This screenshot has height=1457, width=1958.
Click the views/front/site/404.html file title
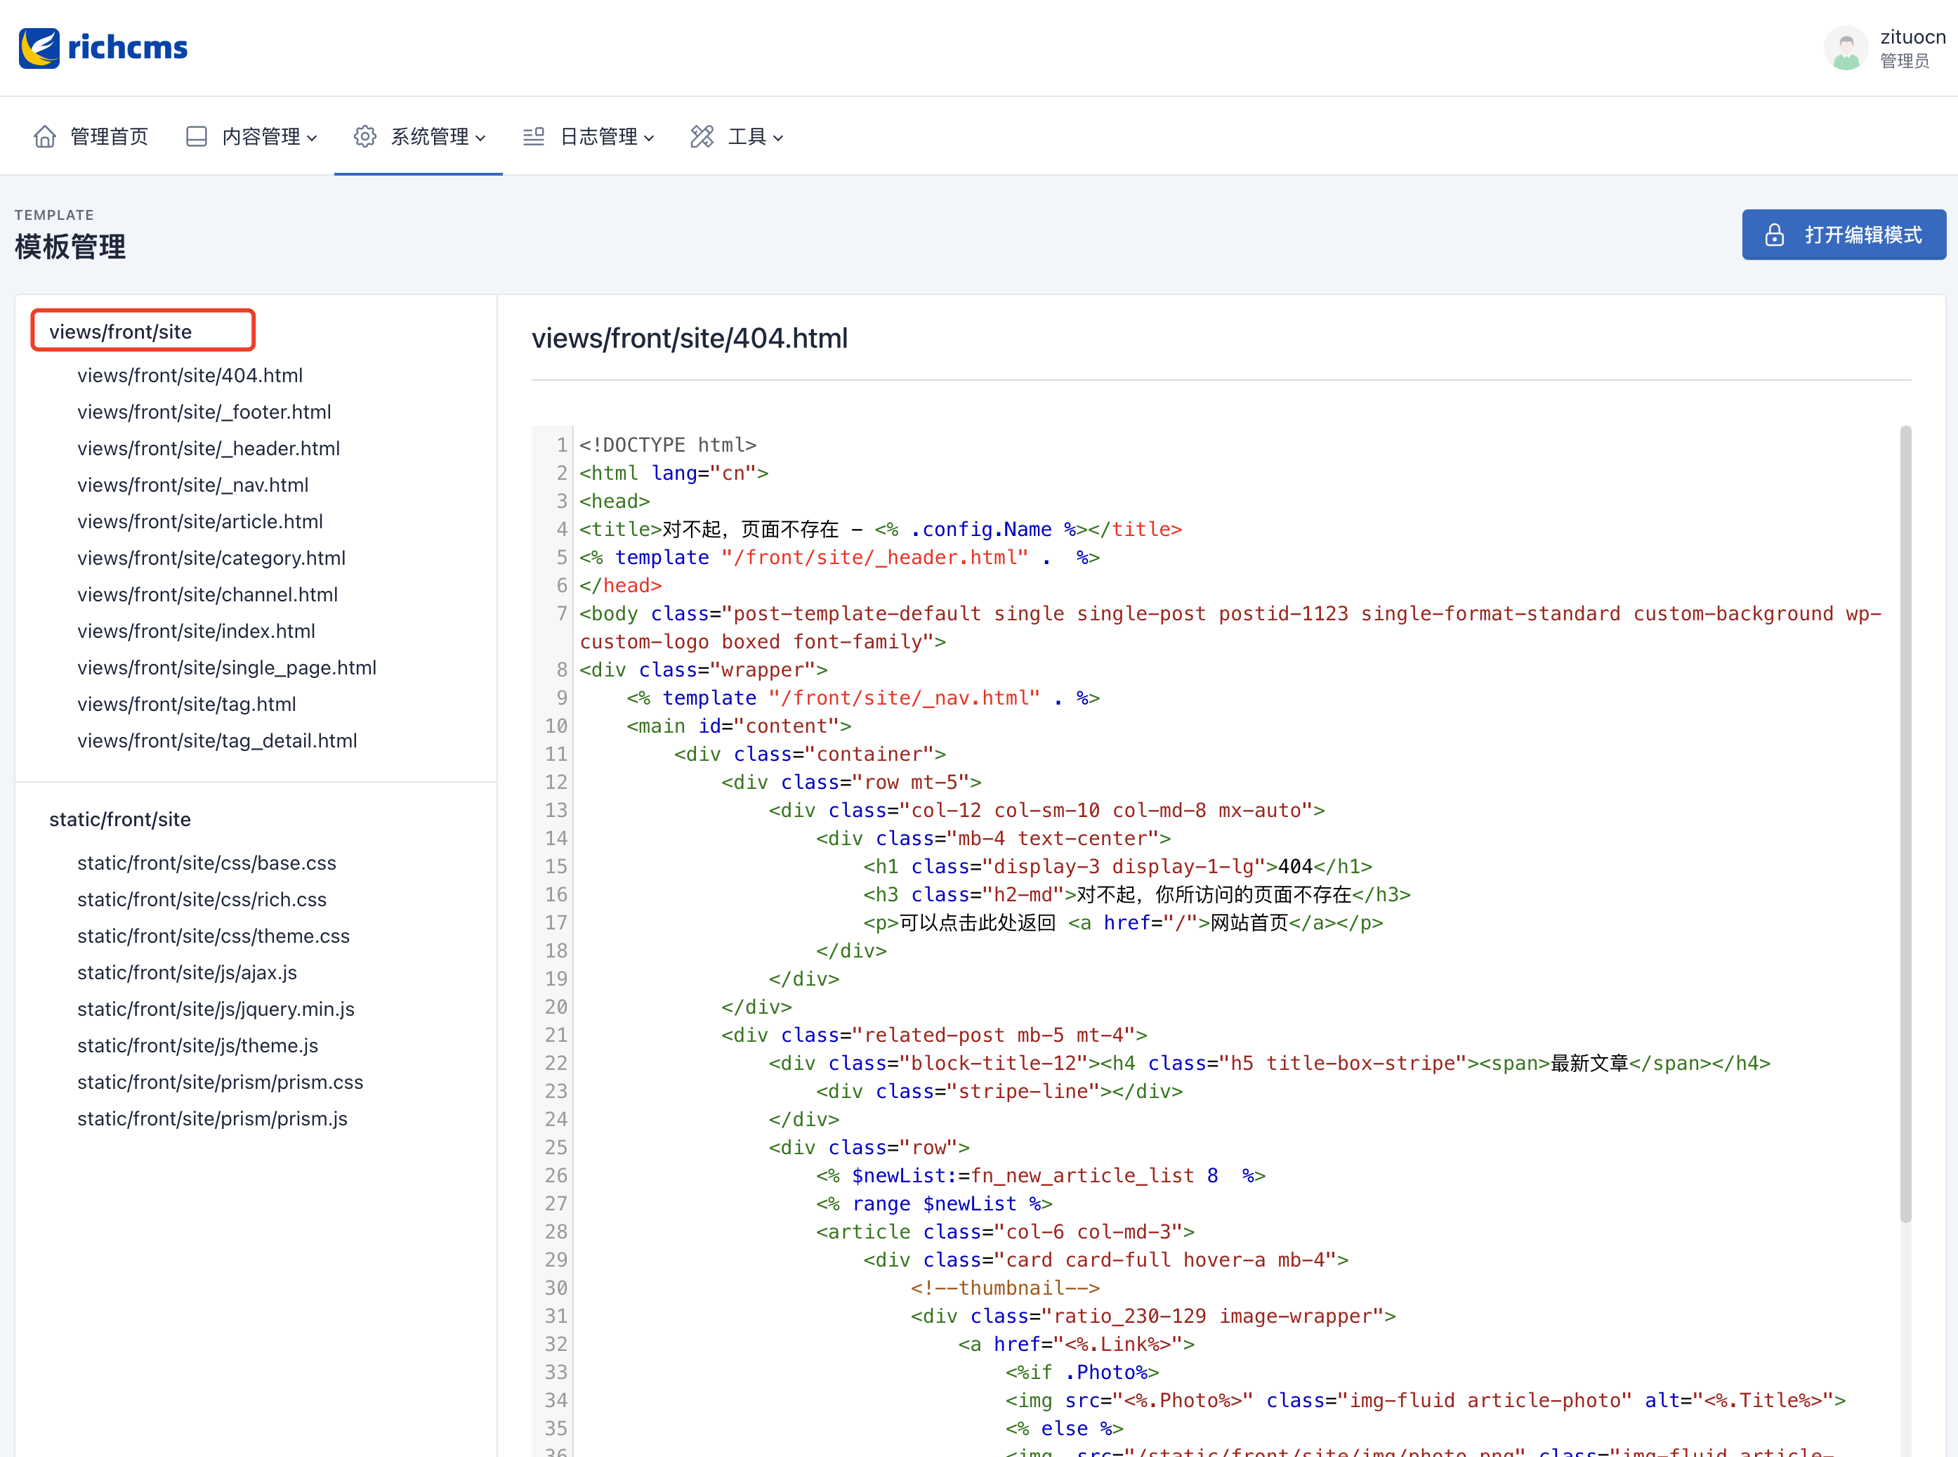(x=690, y=339)
